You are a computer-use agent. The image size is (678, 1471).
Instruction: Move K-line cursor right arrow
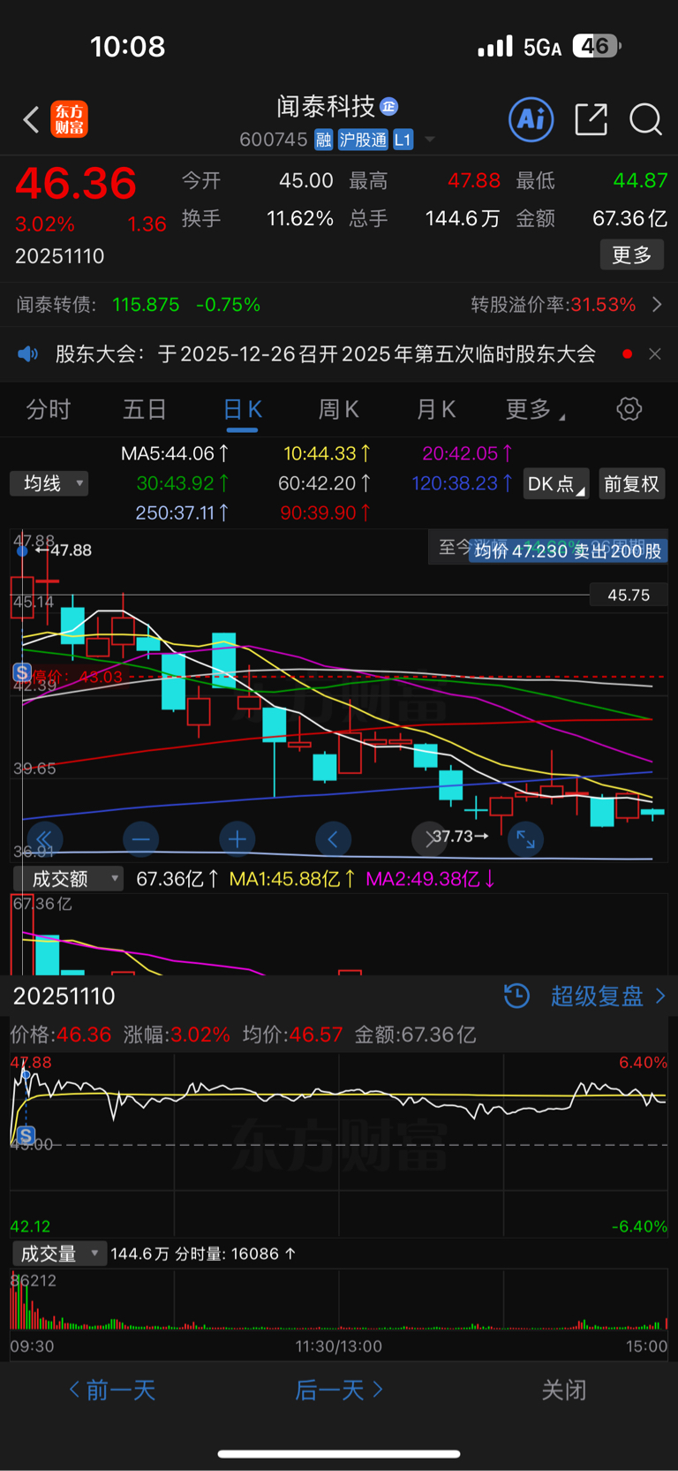(x=429, y=838)
